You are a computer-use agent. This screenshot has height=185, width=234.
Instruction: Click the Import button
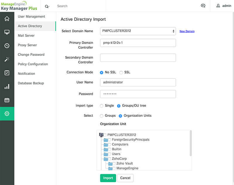(x=108, y=178)
